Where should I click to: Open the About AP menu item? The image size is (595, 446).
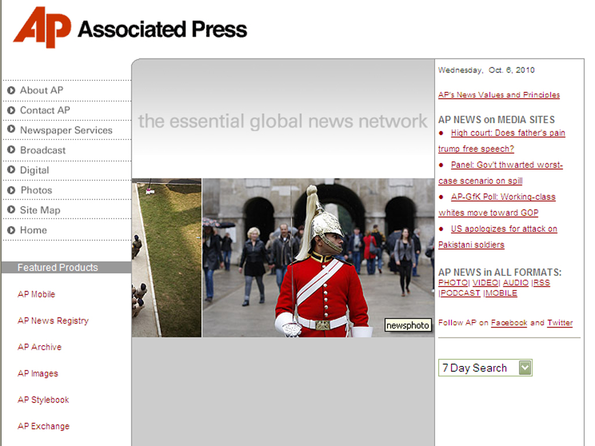point(41,90)
